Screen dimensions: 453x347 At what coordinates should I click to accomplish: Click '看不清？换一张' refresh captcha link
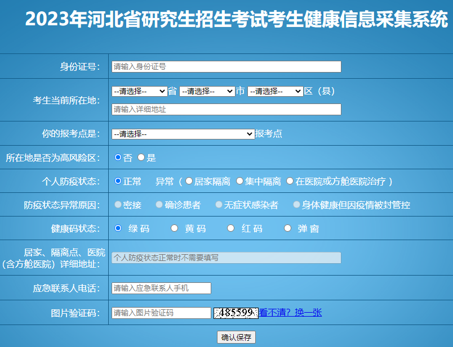290,313
